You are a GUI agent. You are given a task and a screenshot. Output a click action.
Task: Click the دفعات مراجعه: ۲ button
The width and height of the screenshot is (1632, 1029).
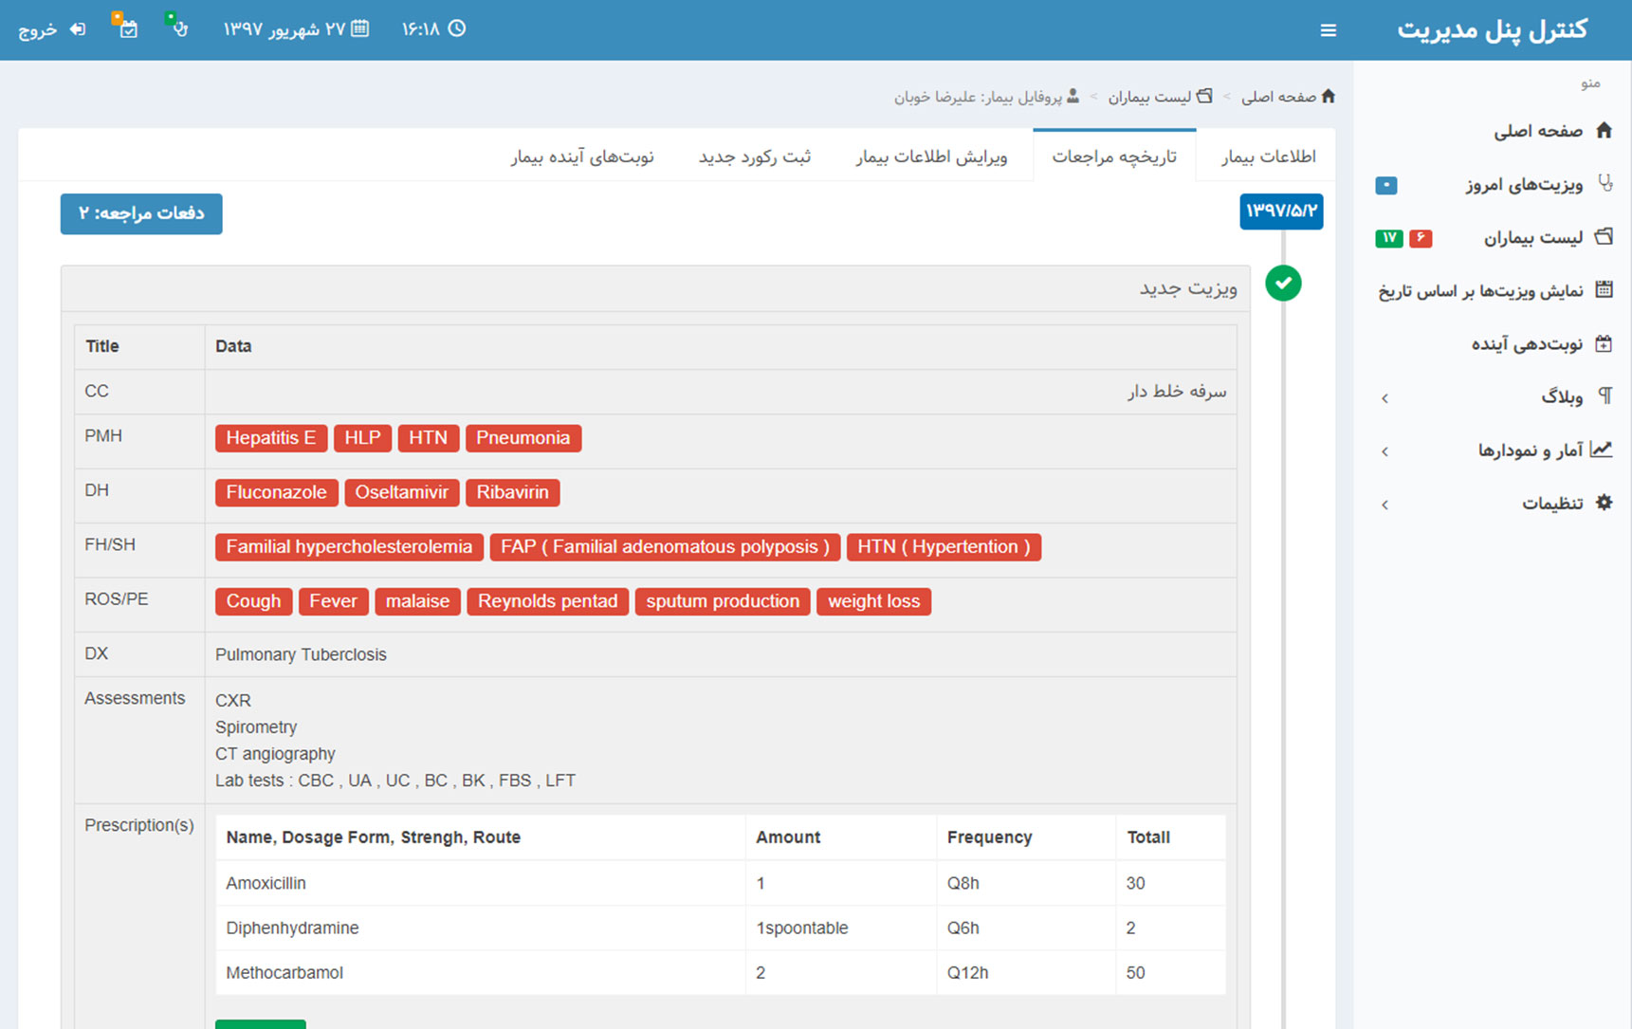(141, 213)
